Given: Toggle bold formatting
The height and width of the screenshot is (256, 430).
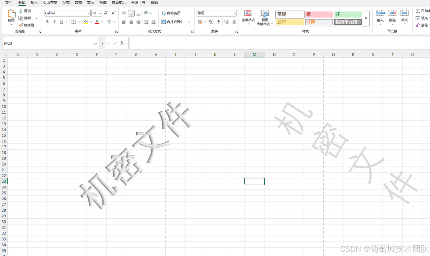Looking at the screenshot, I should point(47,22).
